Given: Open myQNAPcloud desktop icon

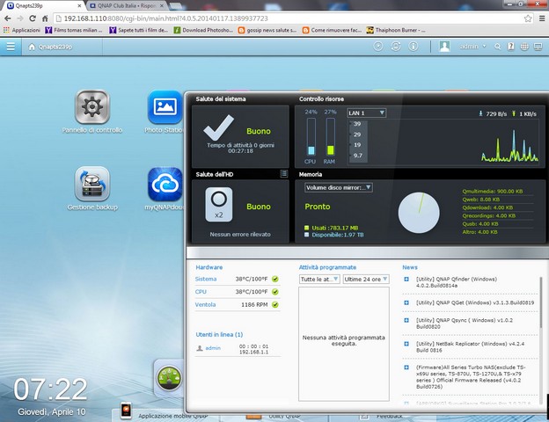Looking at the screenshot, I should pyautogui.click(x=165, y=185).
